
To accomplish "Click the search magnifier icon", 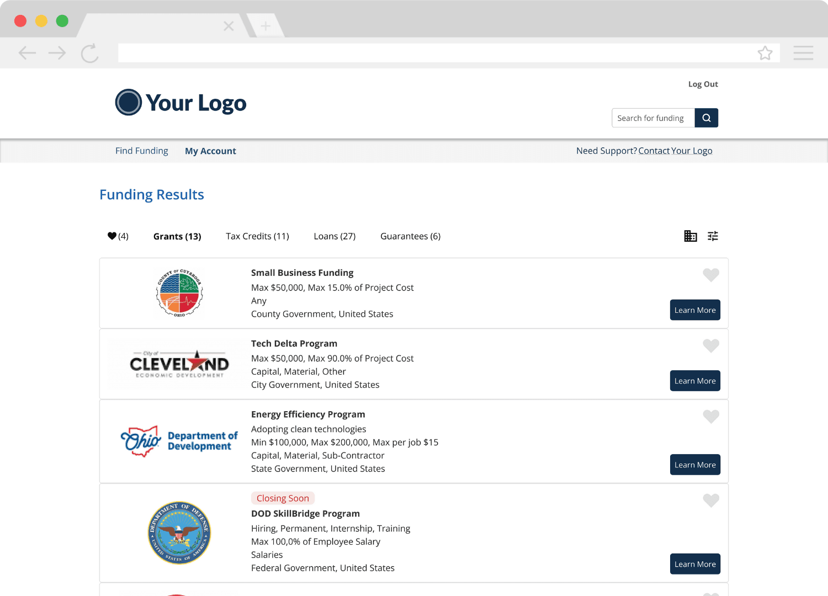I will pos(706,118).
